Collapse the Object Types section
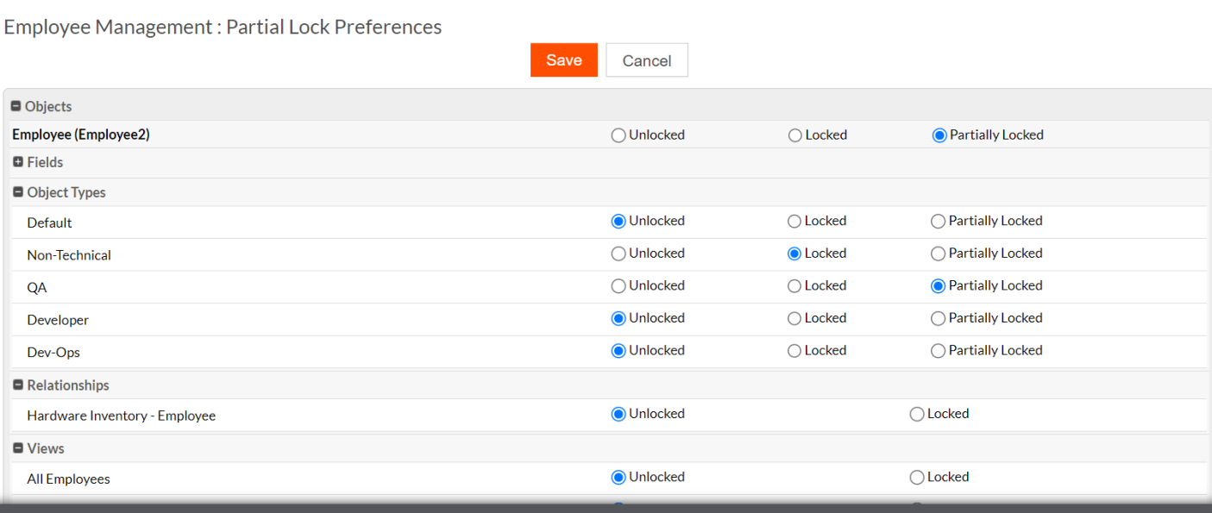The image size is (1212, 513). tap(18, 192)
